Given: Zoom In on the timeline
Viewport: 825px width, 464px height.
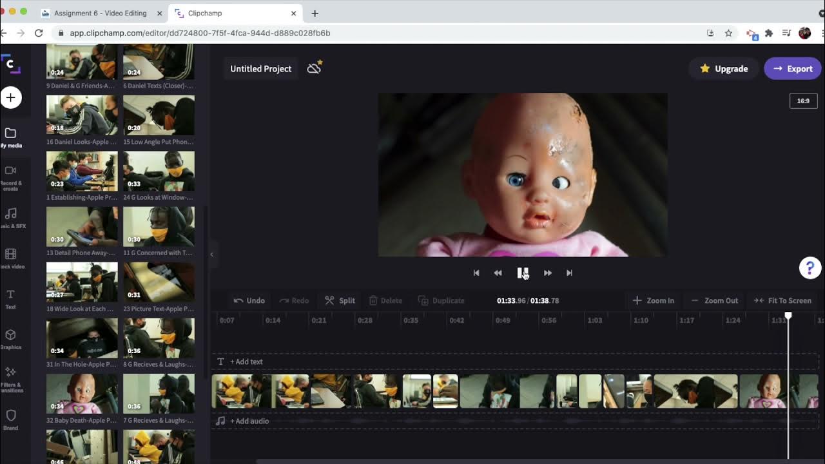Looking at the screenshot, I should pyautogui.click(x=654, y=300).
